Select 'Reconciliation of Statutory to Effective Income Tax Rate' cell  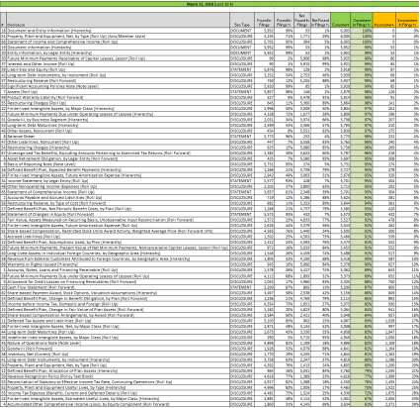tap(118, 382)
